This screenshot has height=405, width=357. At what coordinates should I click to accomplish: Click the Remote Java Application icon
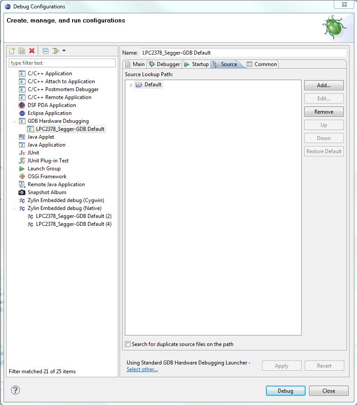(22, 184)
